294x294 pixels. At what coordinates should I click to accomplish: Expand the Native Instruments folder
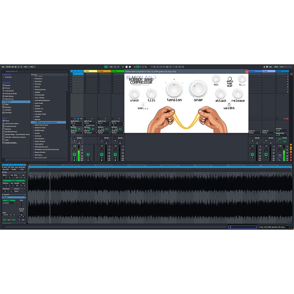coord(34,125)
